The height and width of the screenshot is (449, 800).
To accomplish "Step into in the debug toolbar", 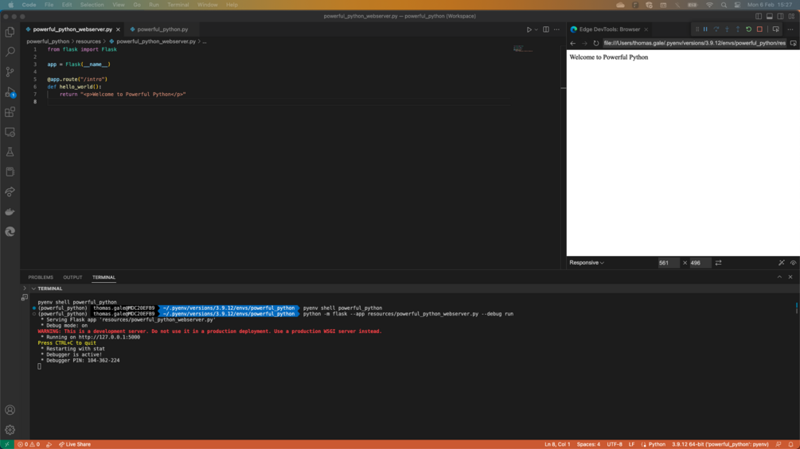I will tap(727, 29).
